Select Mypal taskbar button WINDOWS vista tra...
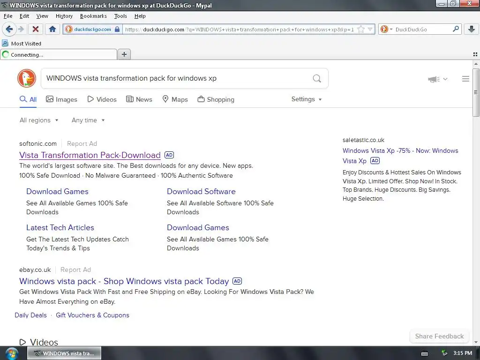 (64, 353)
